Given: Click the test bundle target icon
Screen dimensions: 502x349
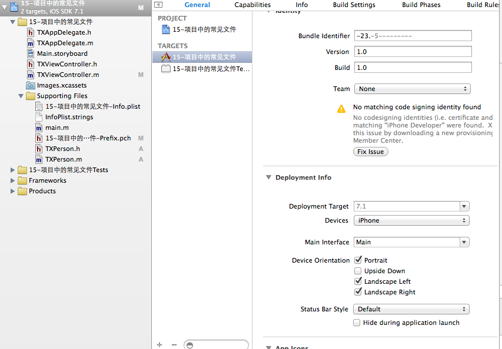Looking at the screenshot, I should 165,68.
